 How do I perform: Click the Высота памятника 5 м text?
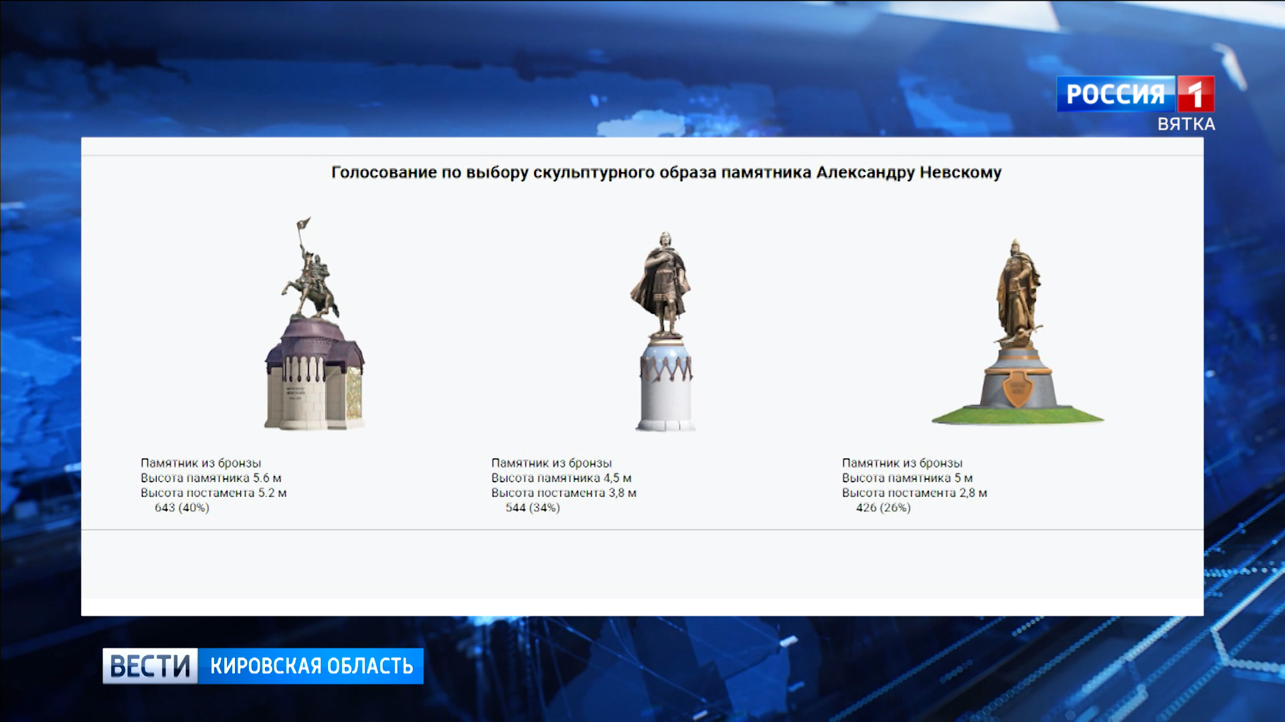pyautogui.click(x=907, y=478)
